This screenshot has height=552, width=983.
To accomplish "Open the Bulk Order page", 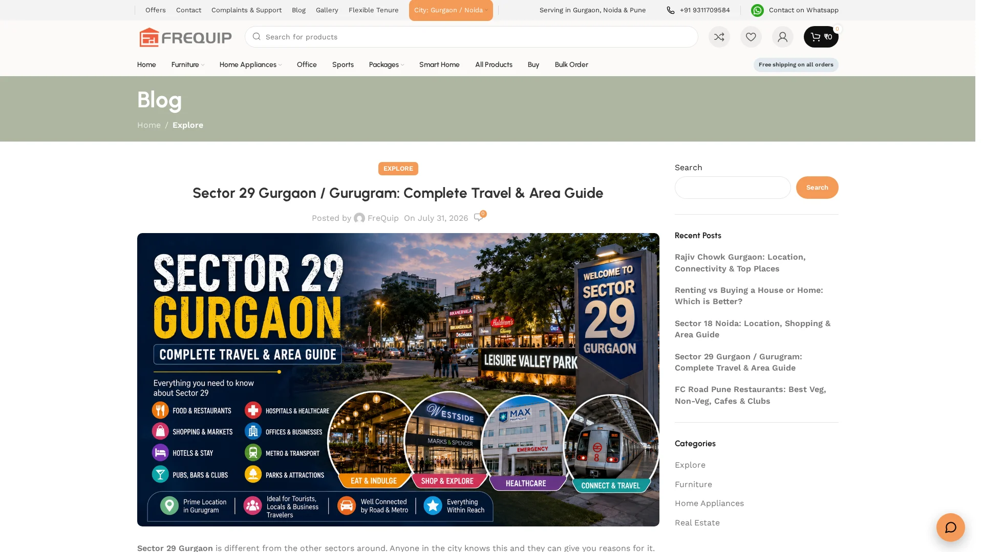I will point(571,64).
